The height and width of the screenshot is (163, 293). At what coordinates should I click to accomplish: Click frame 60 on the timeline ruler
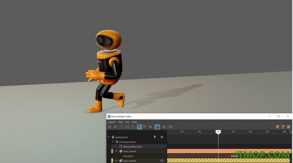251,132
